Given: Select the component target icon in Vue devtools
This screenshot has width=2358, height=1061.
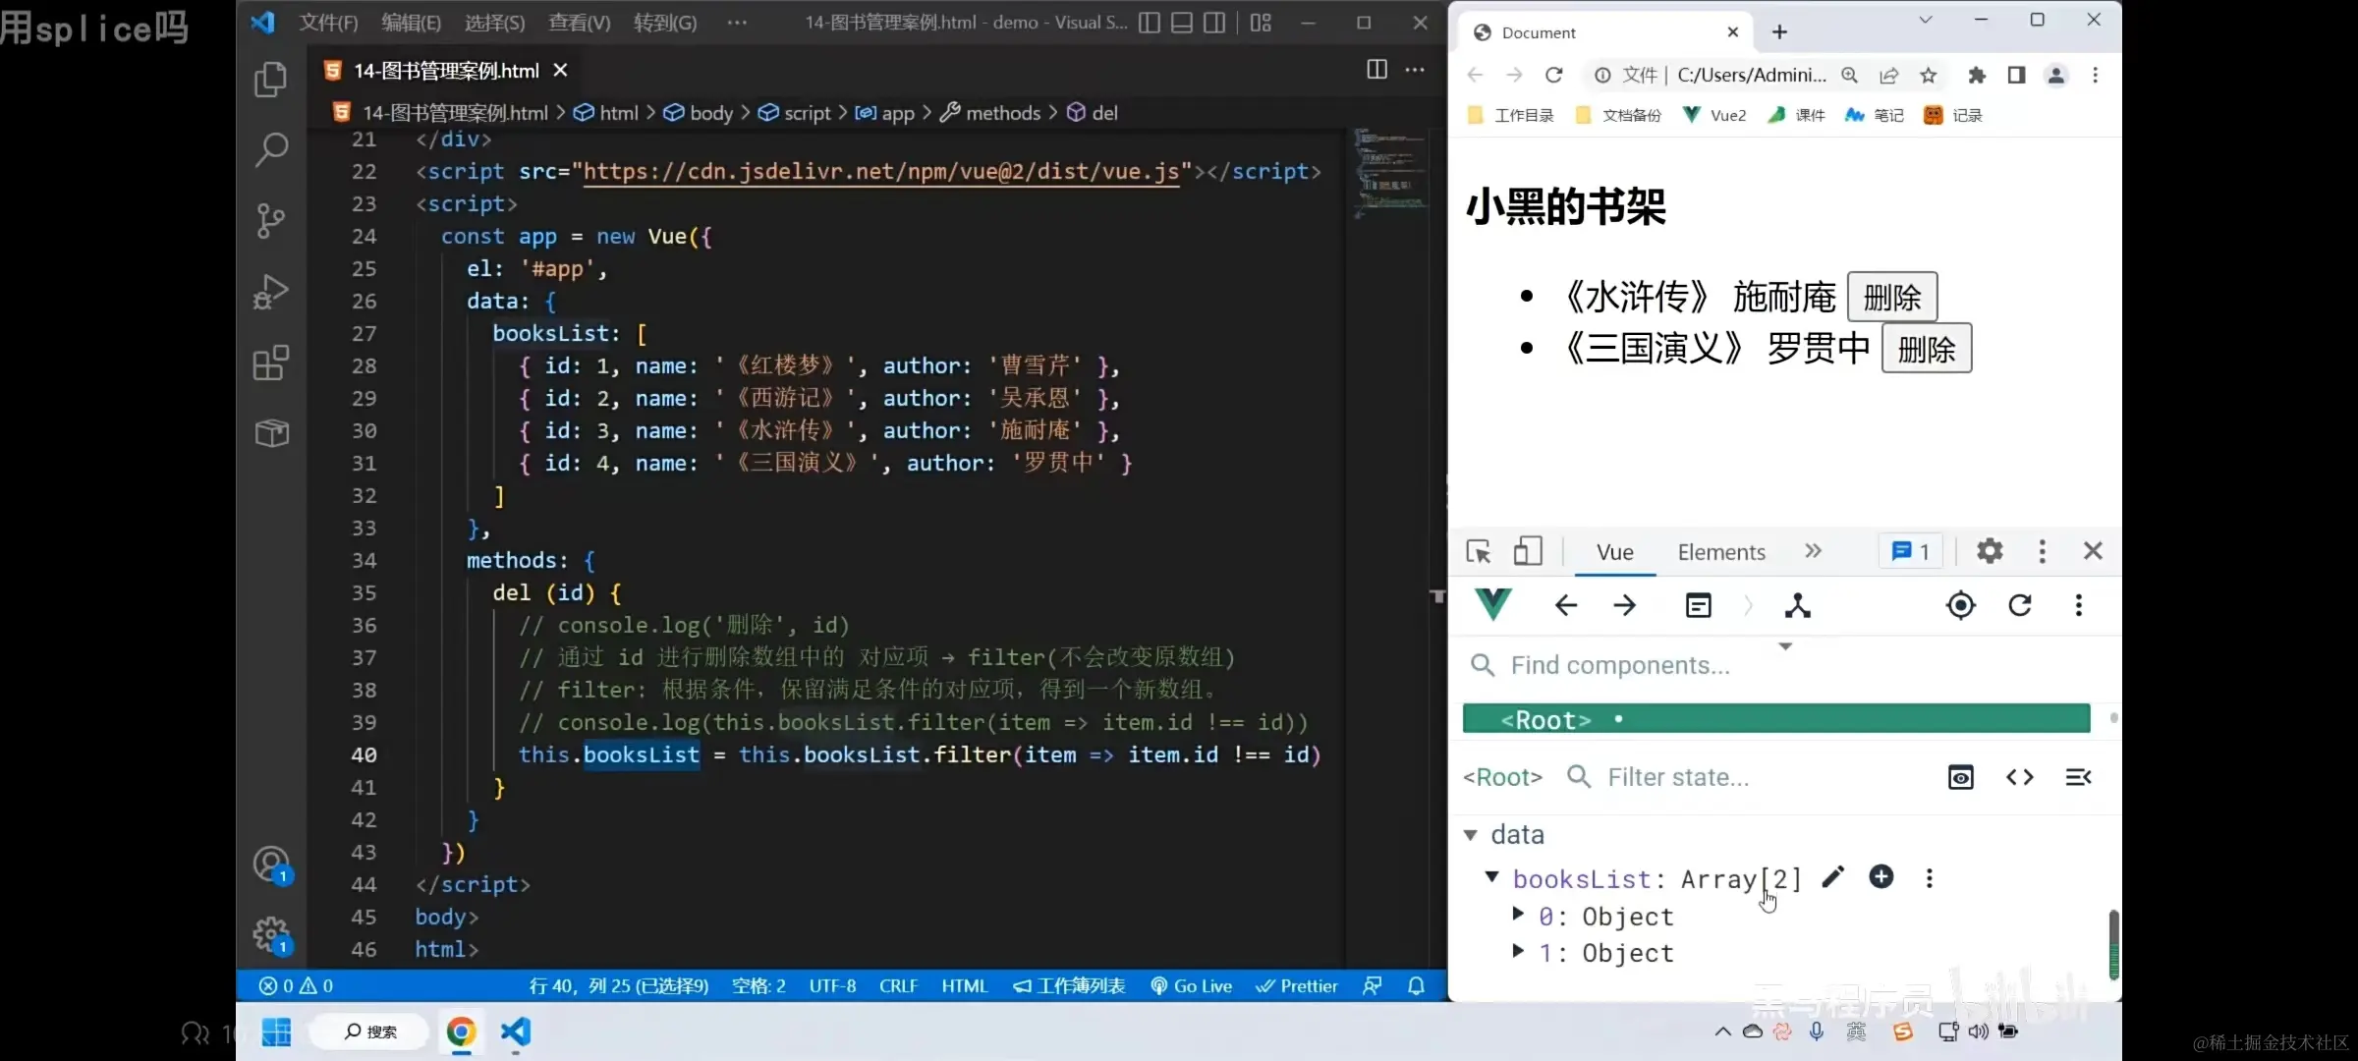Looking at the screenshot, I should tap(1960, 605).
